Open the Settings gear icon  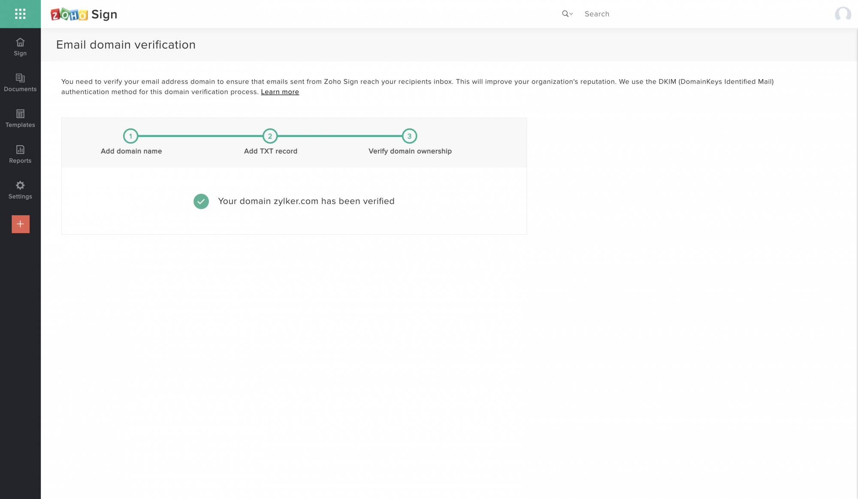pos(20,190)
